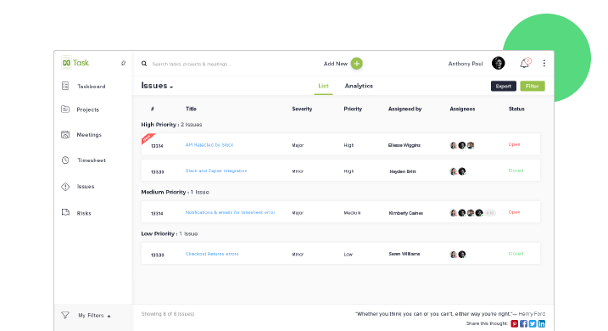Share thought on Twitter
Image resolution: width=608 pixels, height=331 pixels.
533,323
